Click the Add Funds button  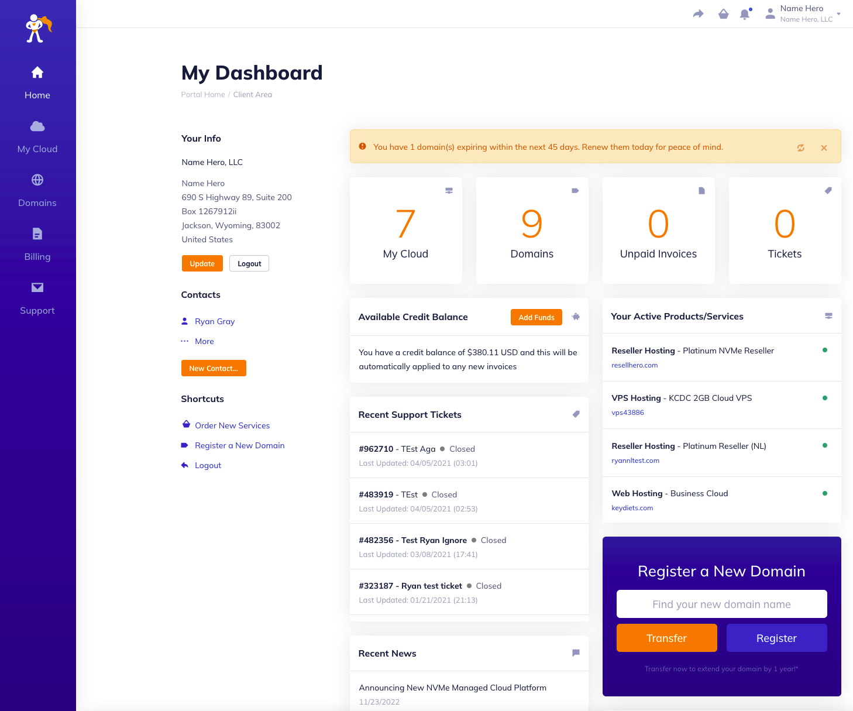(536, 317)
